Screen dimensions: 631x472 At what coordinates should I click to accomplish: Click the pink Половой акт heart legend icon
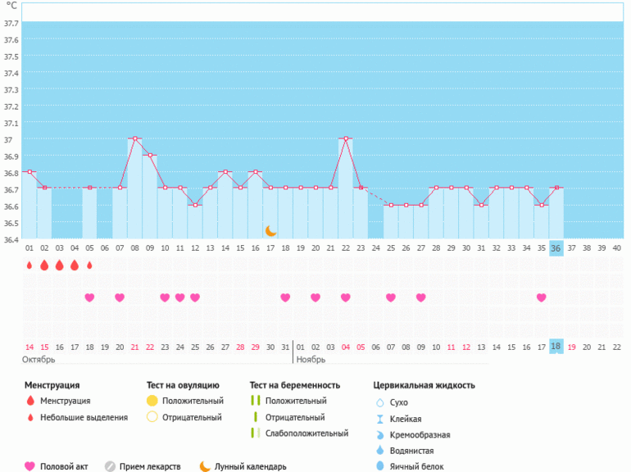[x=30, y=466]
